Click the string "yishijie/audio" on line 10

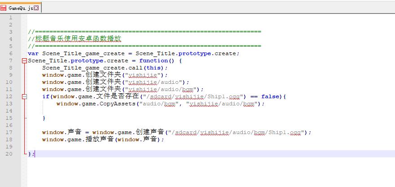(154, 83)
